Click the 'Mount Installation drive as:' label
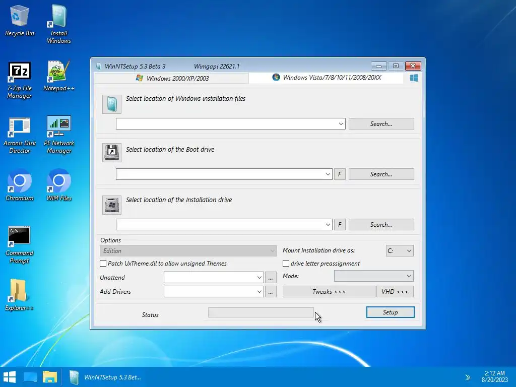The width and height of the screenshot is (516, 387). [318, 250]
